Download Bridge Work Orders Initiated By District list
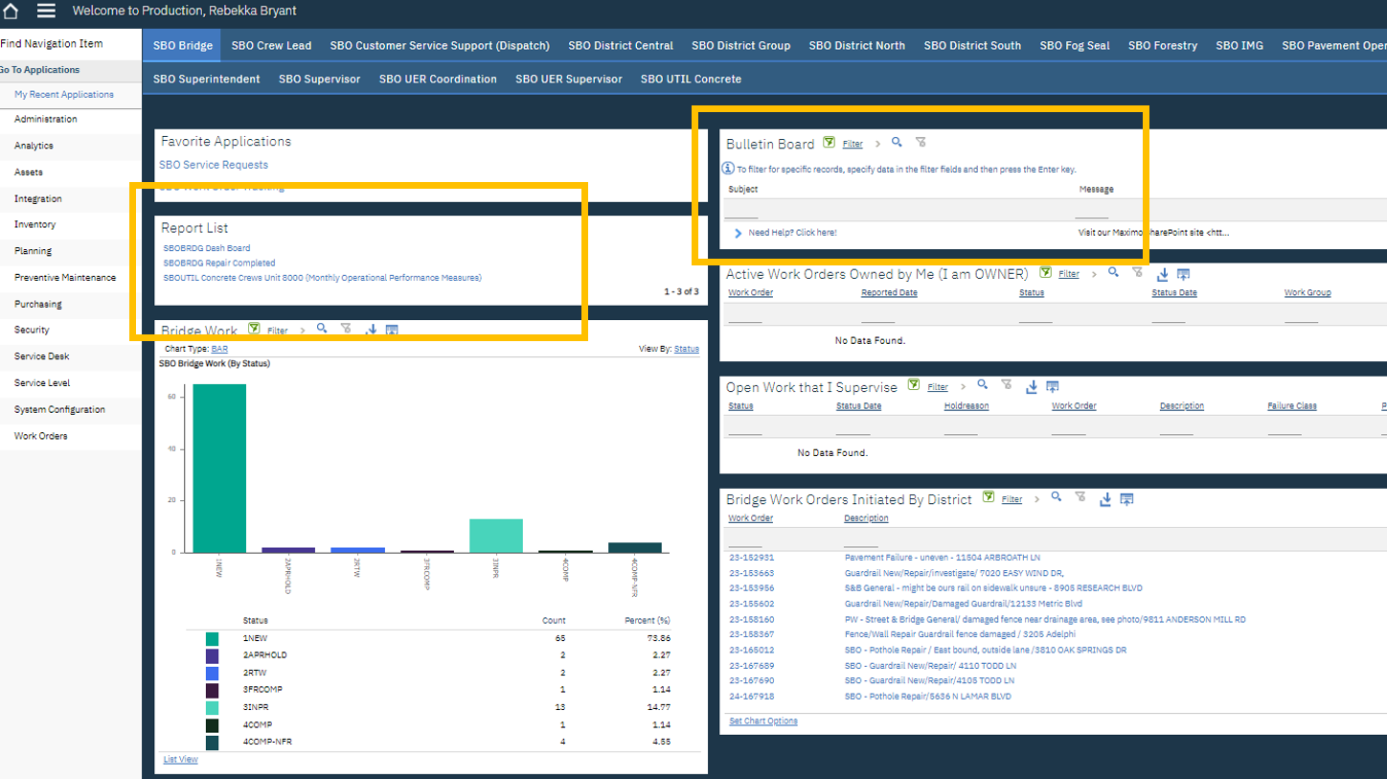The image size is (1387, 779). [1105, 499]
